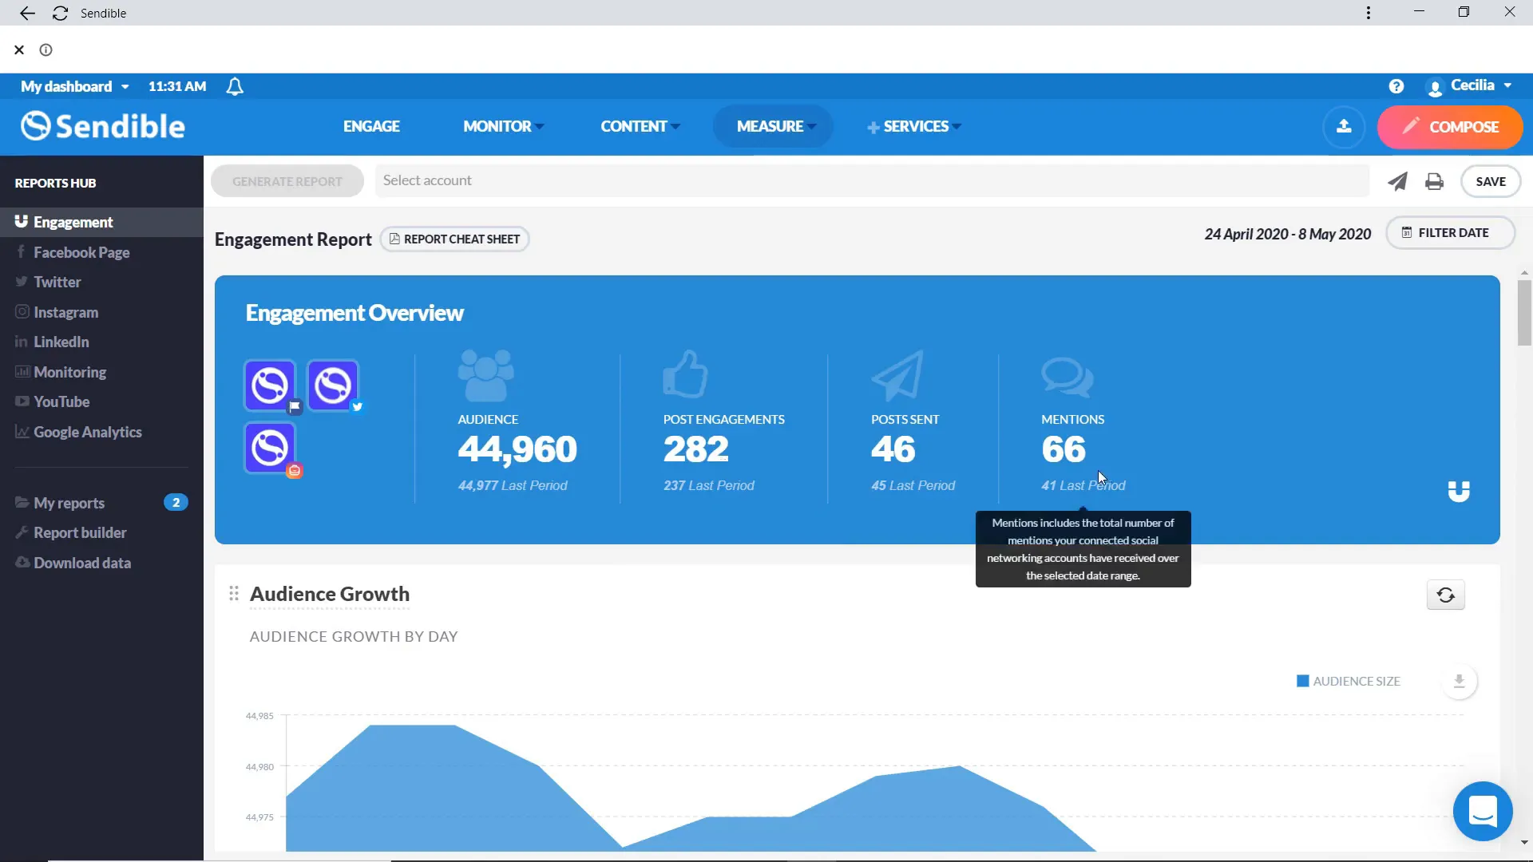Expand the My dashboard dropdown
Viewport: 1533px width, 862px height.
click(x=75, y=86)
